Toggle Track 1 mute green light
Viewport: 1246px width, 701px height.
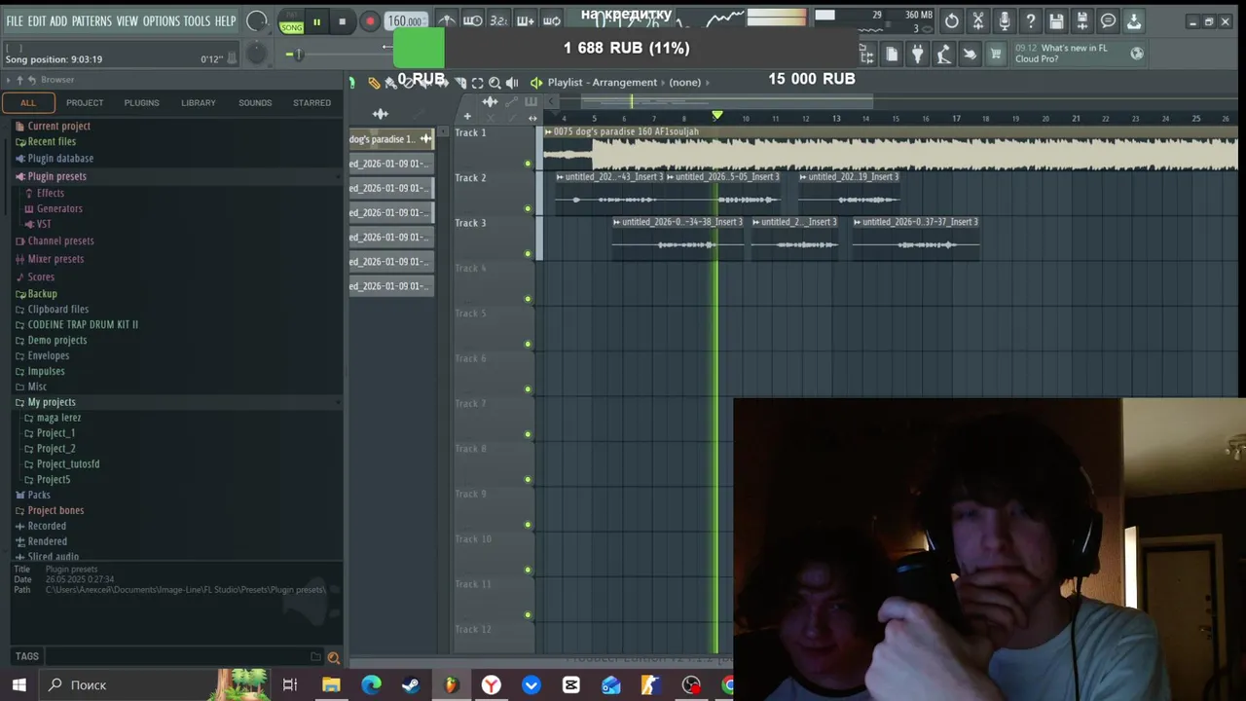[528, 164]
